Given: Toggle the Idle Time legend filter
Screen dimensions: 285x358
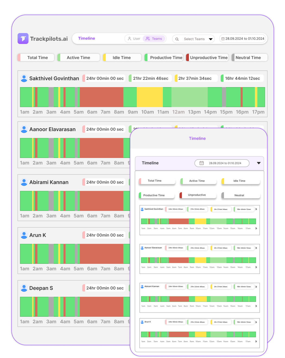Looking at the screenshot, I should (x=122, y=58).
